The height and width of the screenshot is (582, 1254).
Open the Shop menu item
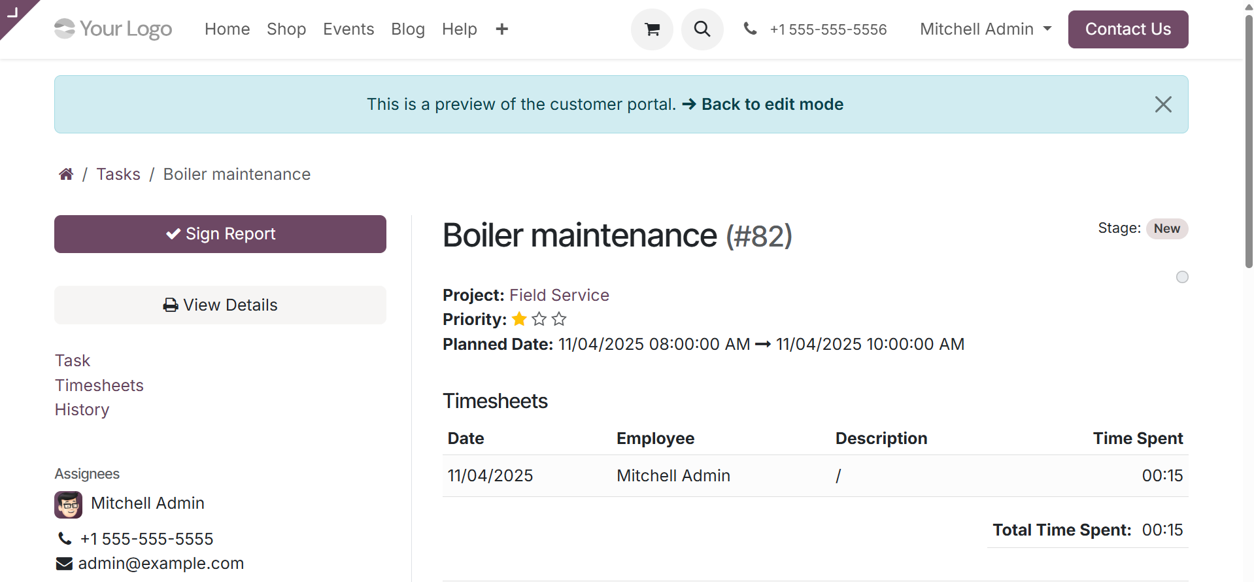[286, 29]
